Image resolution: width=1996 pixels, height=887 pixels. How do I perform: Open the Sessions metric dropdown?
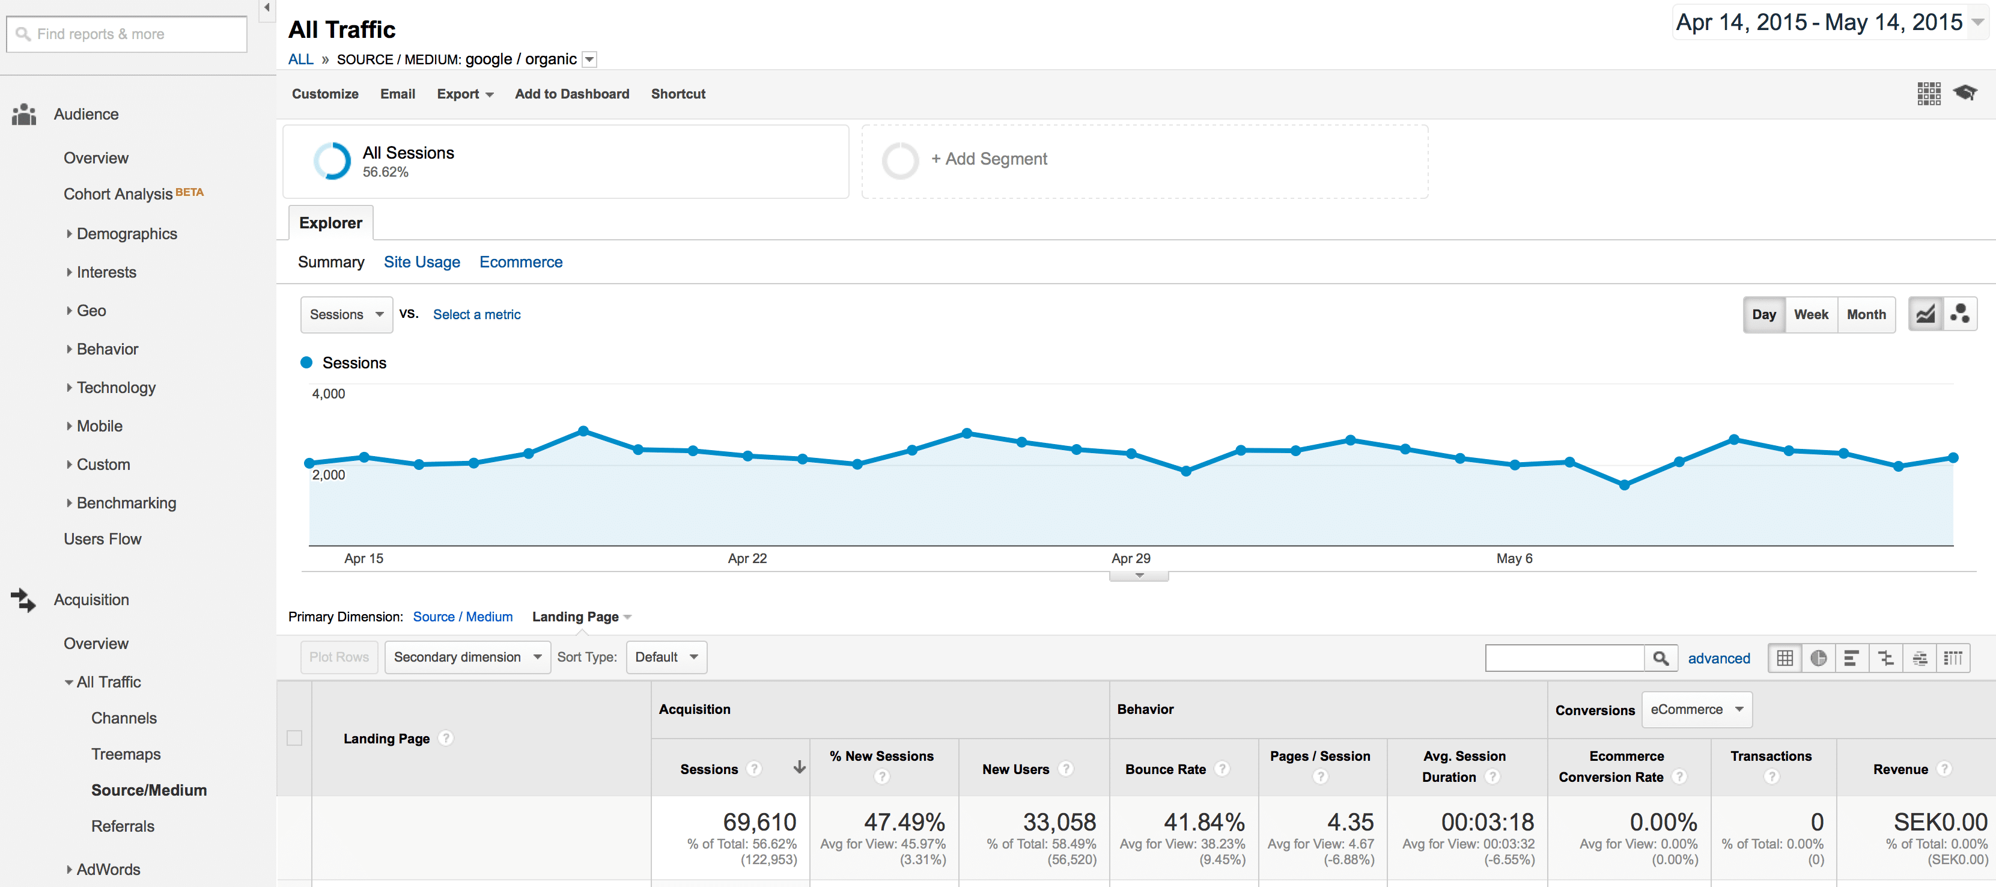point(346,314)
